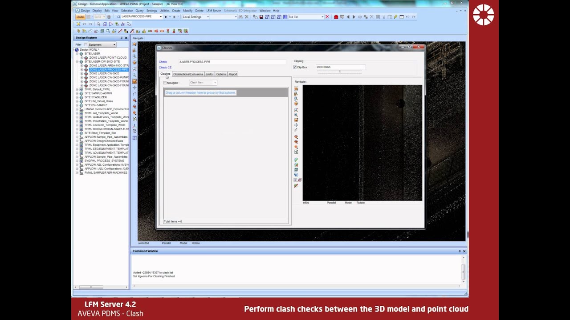Collapse the SITE LASER tree node
This screenshot has height=320, width=570.
77,54
